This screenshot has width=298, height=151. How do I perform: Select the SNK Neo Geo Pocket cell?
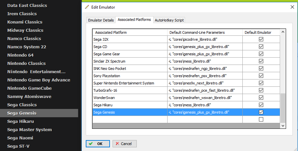[130, 69]
